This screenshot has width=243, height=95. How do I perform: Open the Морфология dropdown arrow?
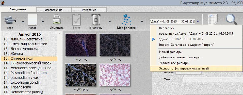(x=142, y=22)
